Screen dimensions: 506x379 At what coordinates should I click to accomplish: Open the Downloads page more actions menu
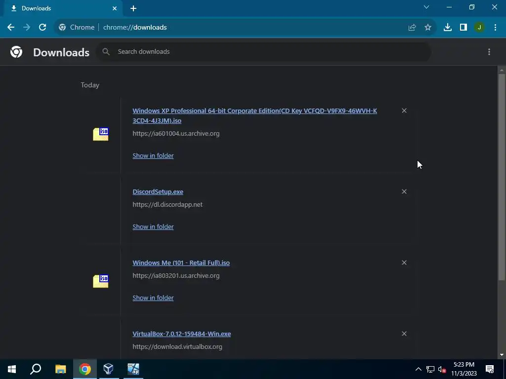tap(489, 52)
